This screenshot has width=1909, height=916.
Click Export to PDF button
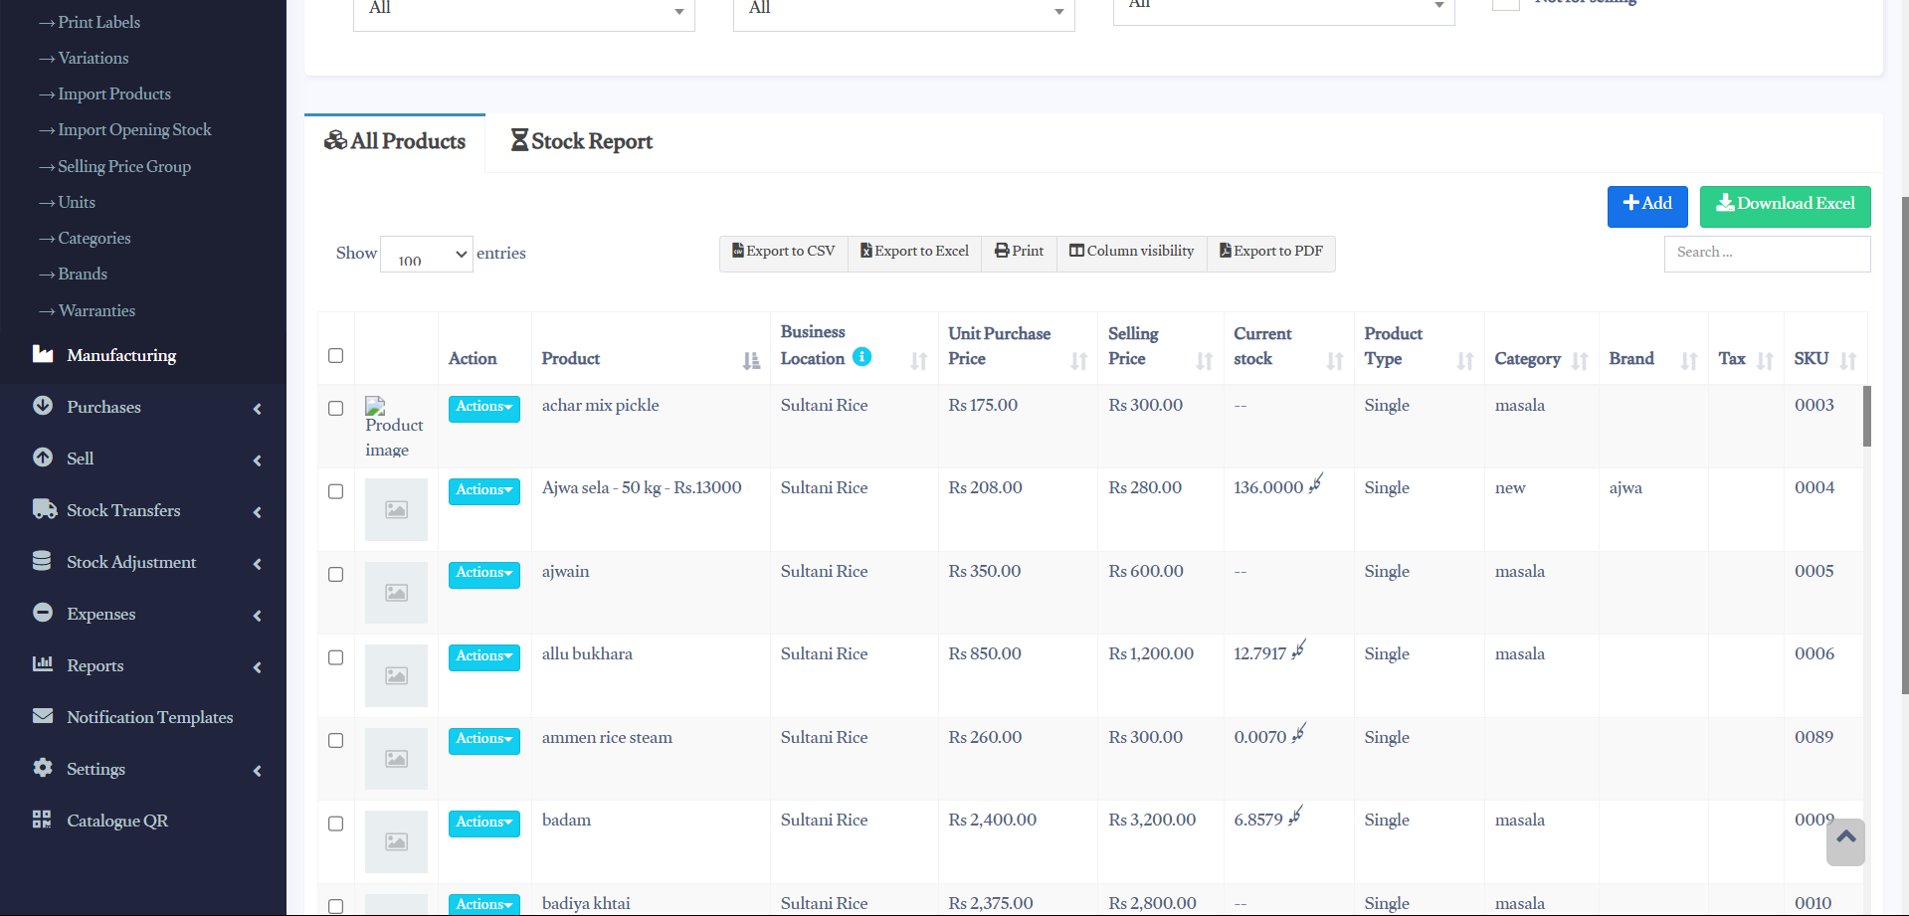click(x=1271, y=253)
